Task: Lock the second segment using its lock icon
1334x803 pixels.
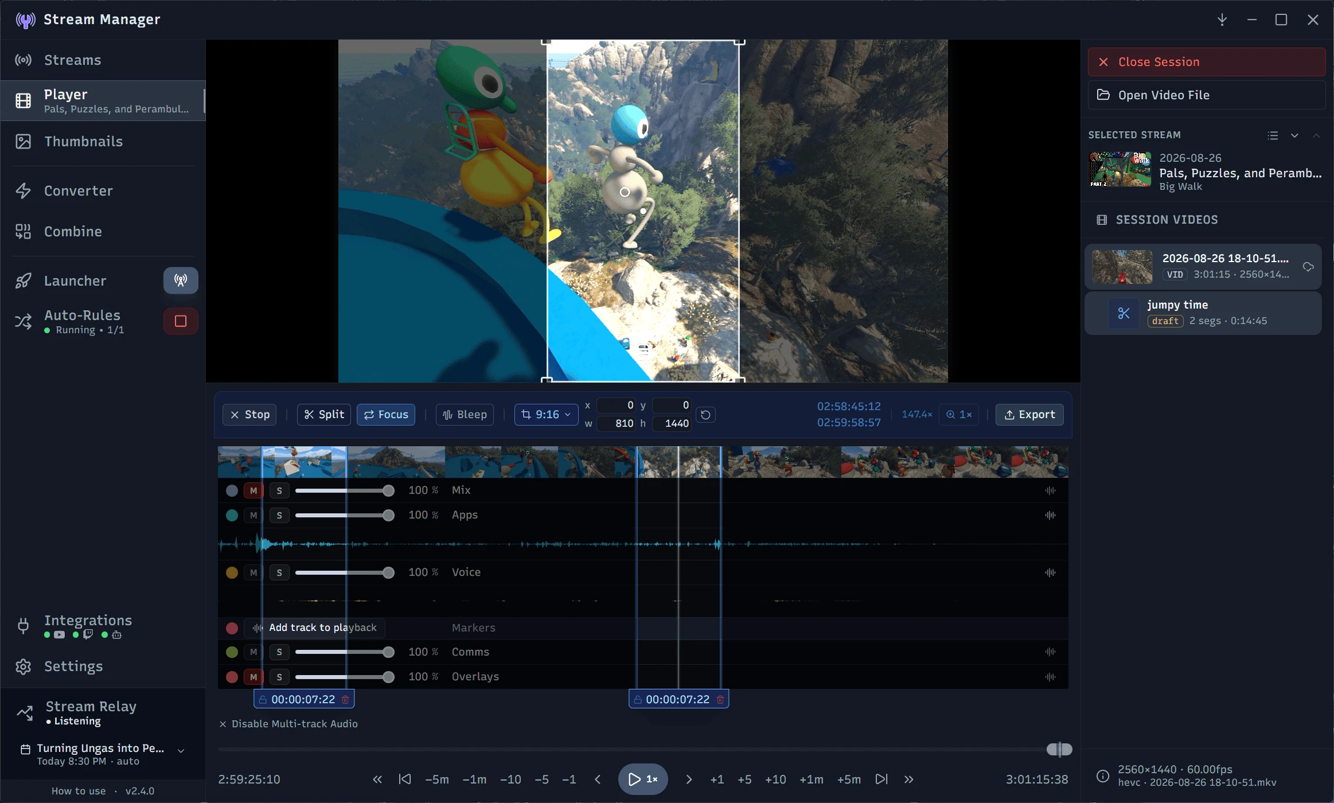Action: coord(637,699)
